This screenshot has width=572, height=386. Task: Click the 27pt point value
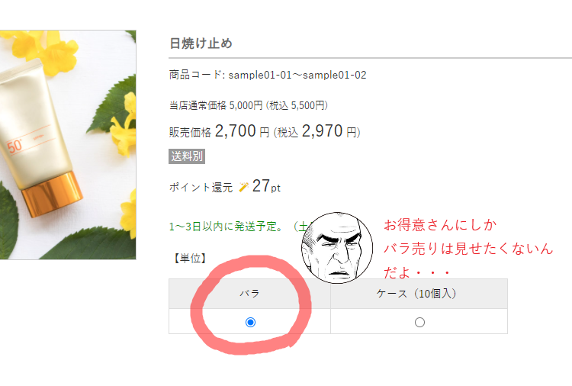pyautogui.click(x=266, y=186)
